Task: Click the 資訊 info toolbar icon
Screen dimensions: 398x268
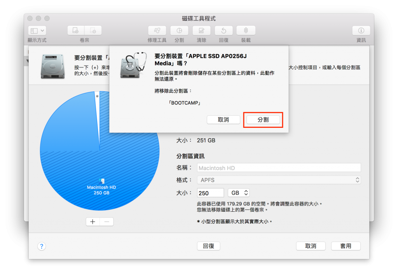Action: (361, 30)
